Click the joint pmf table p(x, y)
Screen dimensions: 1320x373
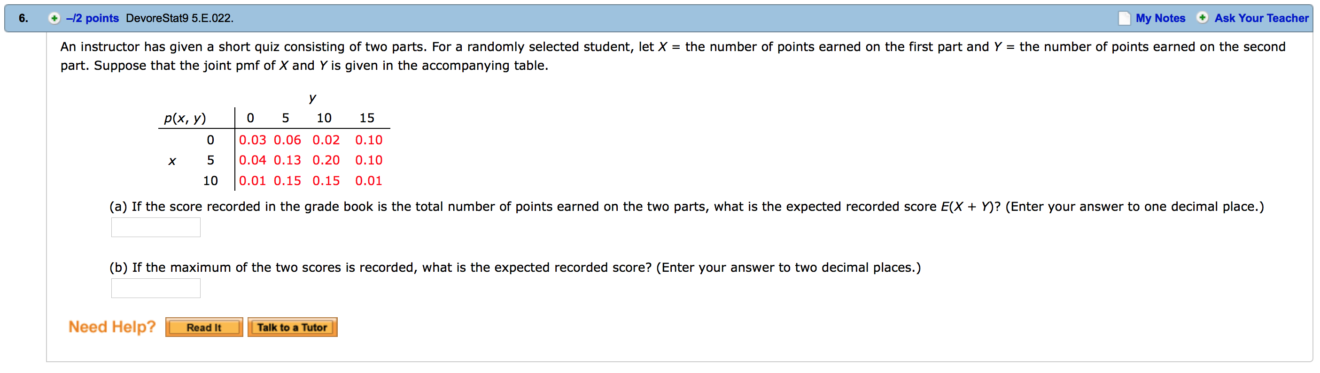coord(185,118)
